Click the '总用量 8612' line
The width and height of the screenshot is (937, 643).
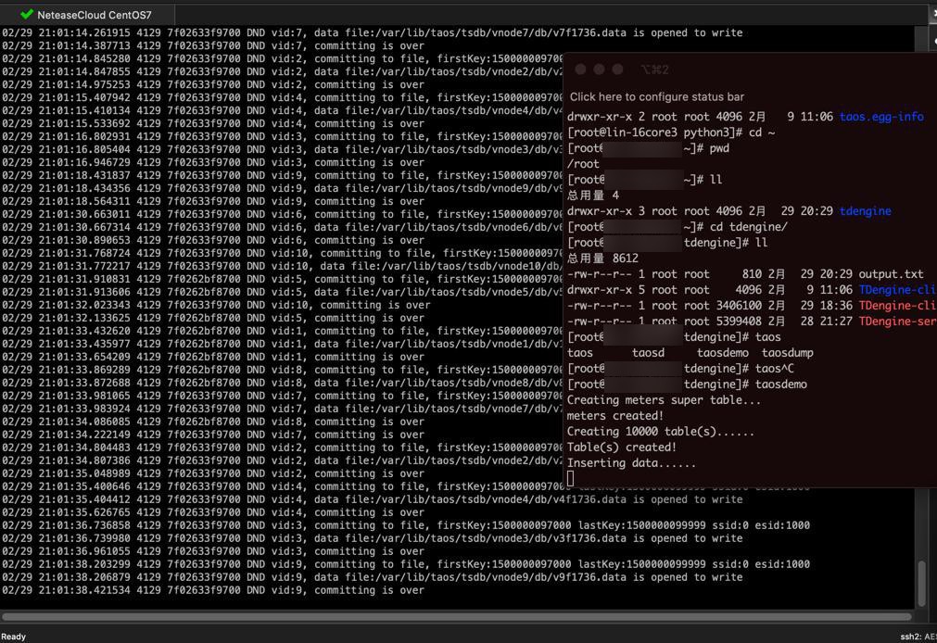602,258
